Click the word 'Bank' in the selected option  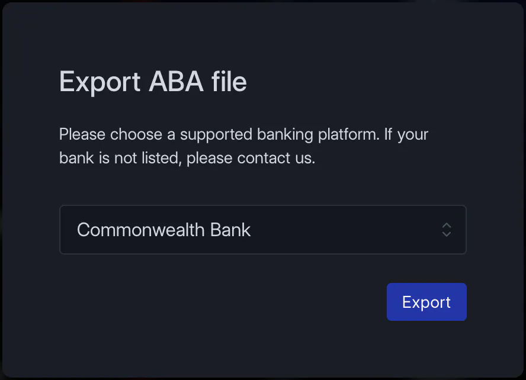(x=230, y=230)
